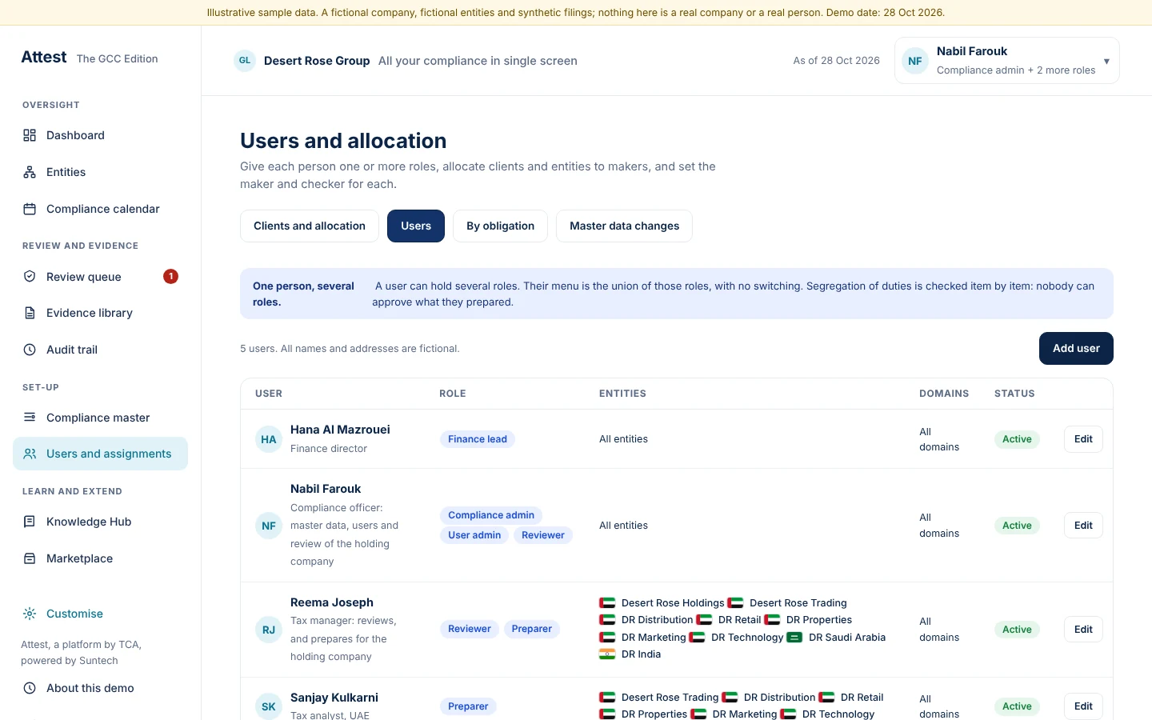Click the Customise gear icon
Screen dimensions: 1152x720
[30, 614]
